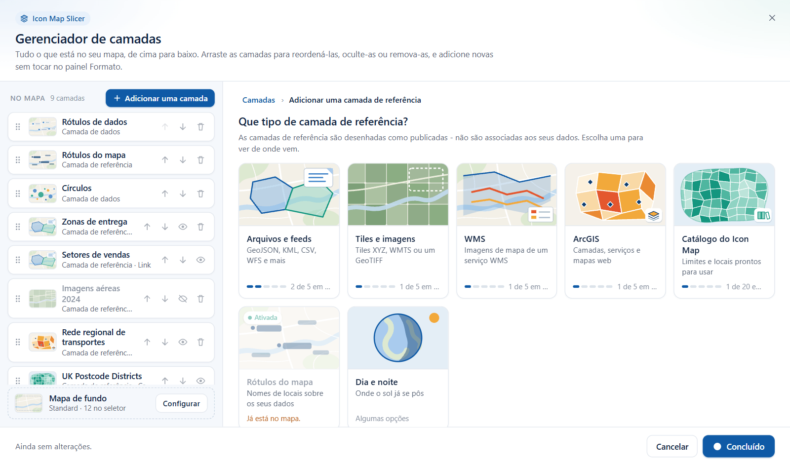
Task: Select the Dia e noite card
Action: click(x=398, y=367)
